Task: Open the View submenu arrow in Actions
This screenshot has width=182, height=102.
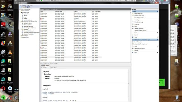Action: click(158, 33)
